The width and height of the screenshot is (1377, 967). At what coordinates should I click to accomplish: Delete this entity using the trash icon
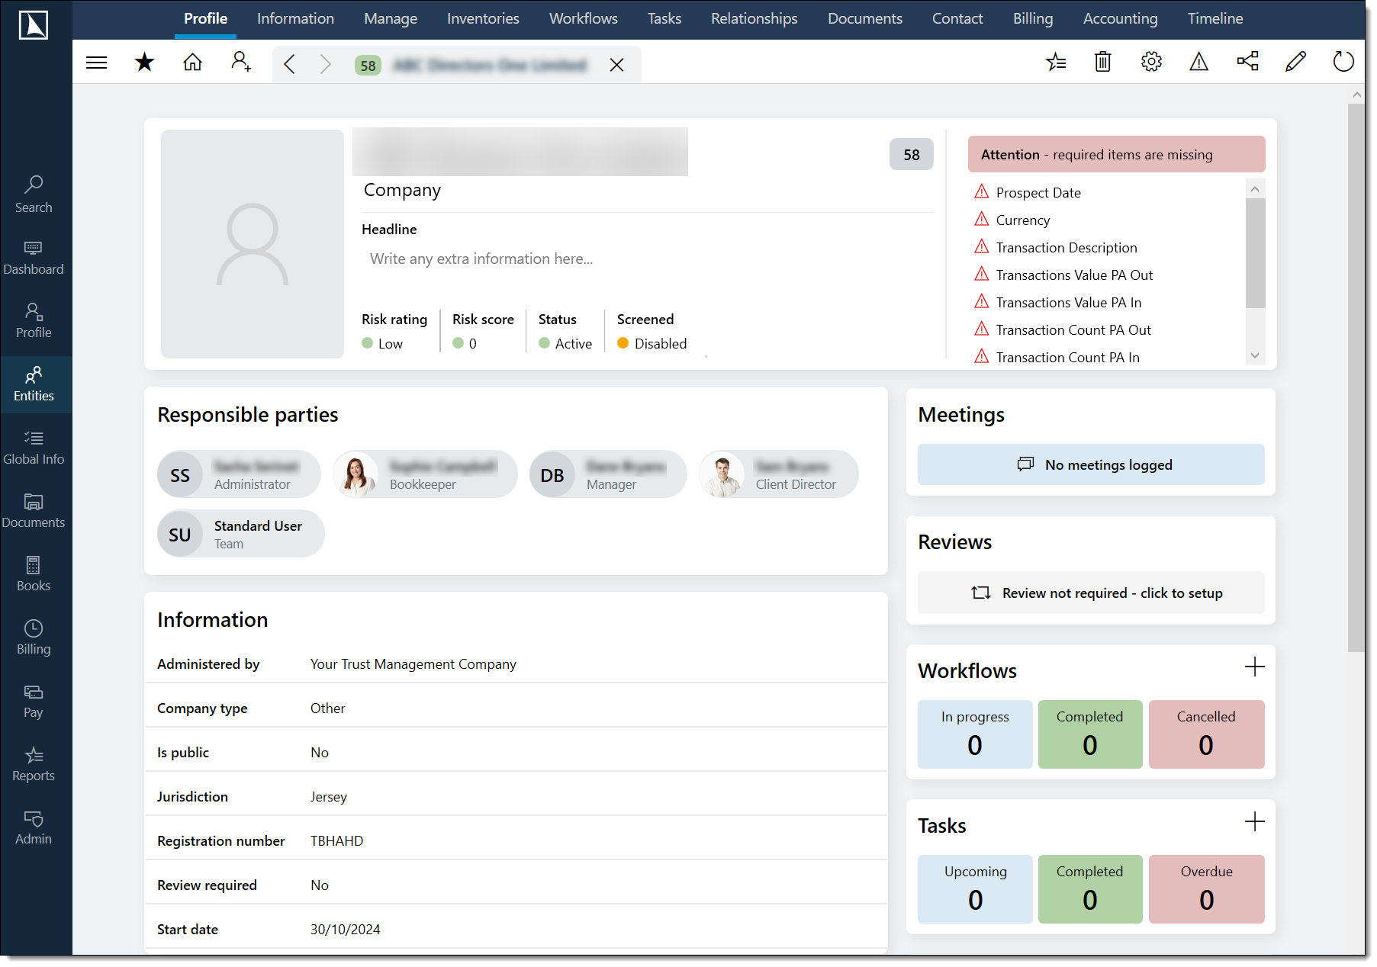click(1102, 62)
